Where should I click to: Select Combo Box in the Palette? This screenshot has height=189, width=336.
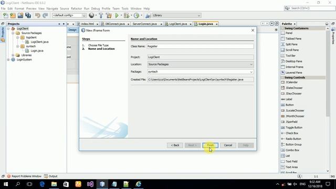tap(292, 150)
